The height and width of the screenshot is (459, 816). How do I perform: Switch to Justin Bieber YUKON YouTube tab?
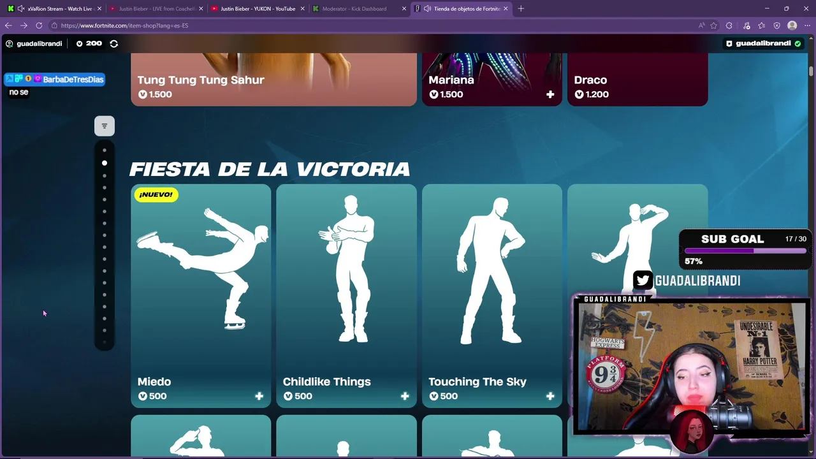[x=256, y=9]
